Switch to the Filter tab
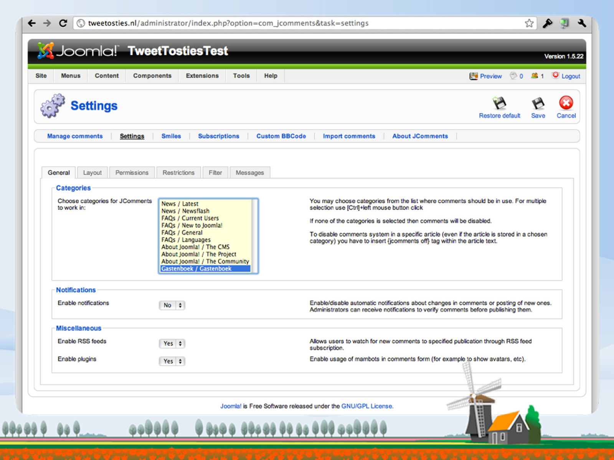The height and width of the screenshot is (460, 614). point(215,172)
